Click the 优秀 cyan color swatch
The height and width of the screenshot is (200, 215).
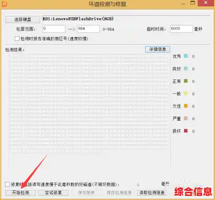(186, 56)
